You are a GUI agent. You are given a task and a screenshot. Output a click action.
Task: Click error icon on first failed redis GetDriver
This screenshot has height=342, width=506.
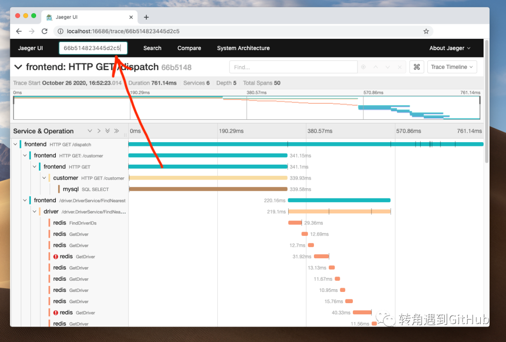(x=55, y=256)
